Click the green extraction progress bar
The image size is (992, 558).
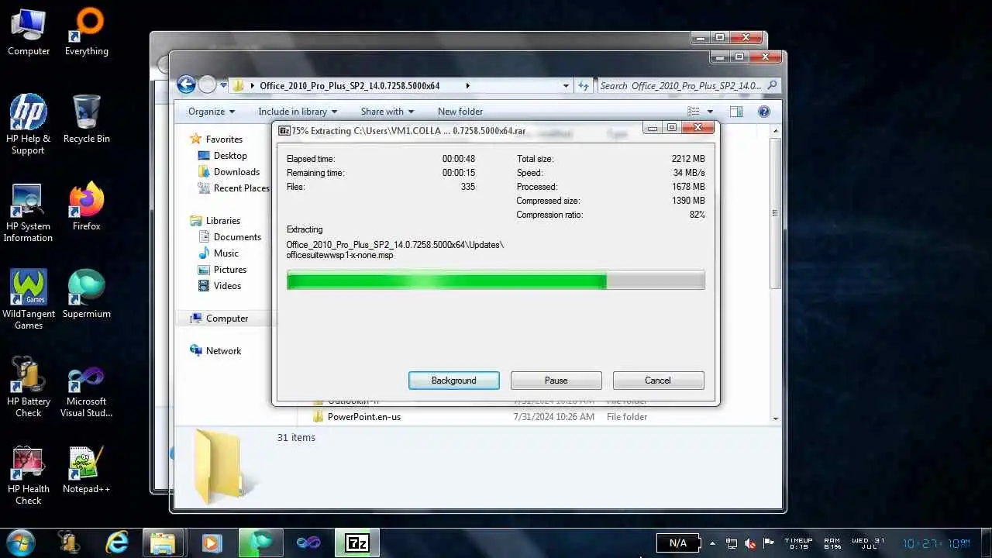click(495, 281)
